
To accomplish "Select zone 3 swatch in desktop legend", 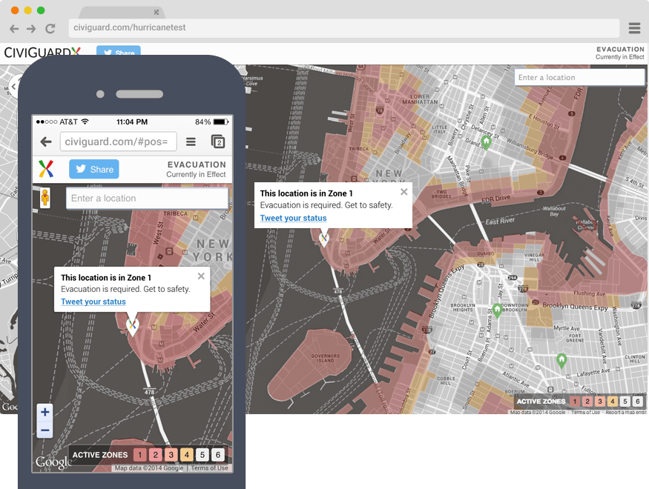I will coord(600,401).
